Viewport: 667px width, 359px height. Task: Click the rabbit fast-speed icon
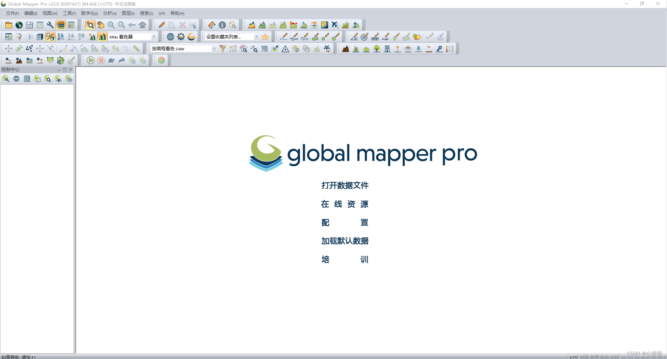point(122,61)
